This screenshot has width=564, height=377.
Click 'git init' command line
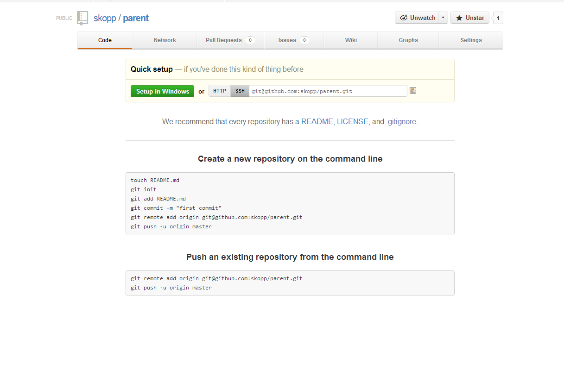(x=144, y=189)
